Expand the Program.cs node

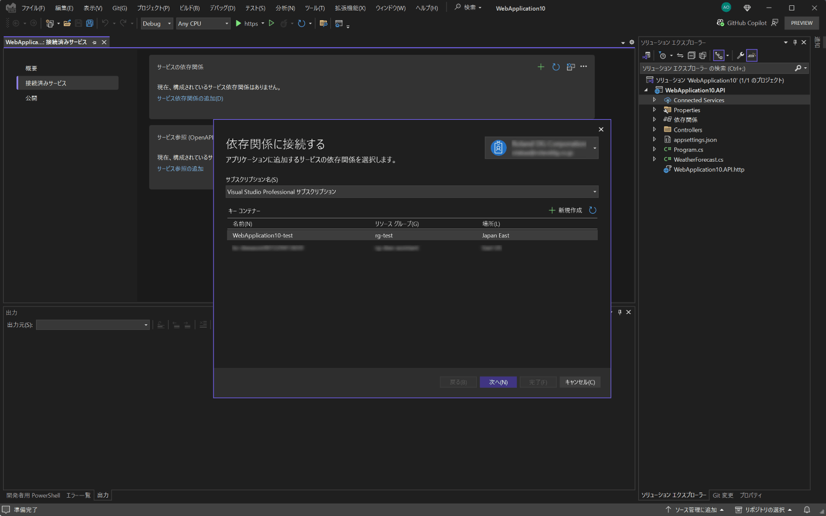pyautogui.click(x=654, y=149)
